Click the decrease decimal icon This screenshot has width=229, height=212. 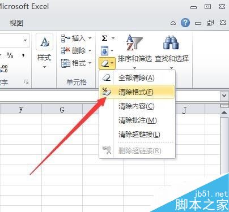coord(4,69)
